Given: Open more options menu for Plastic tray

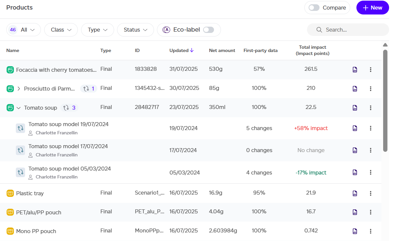Looking at the screenshot, I should [371, 193].
